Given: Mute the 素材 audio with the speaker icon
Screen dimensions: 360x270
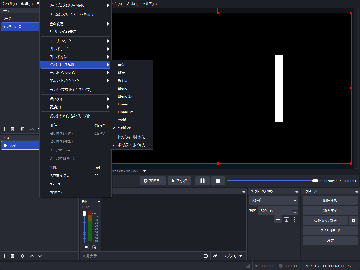Looking at the screenshot, I should coord(87,247).
